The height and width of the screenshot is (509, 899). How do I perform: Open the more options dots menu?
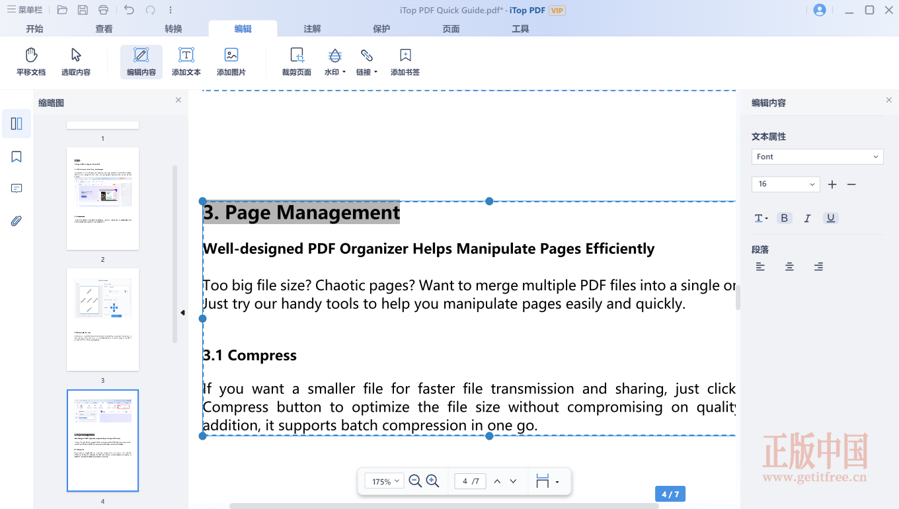click(x=171, y=10)
